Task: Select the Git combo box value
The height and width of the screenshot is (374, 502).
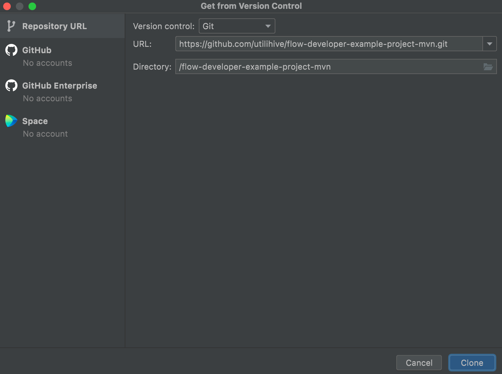Action: (x=230, y=26)
